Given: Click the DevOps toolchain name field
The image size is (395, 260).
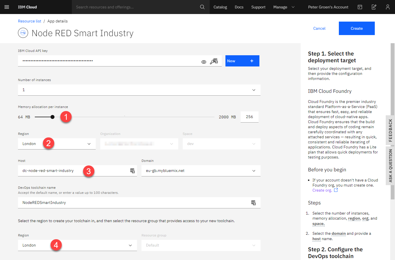Looking at the screenshot, I should tap(139, 203).
